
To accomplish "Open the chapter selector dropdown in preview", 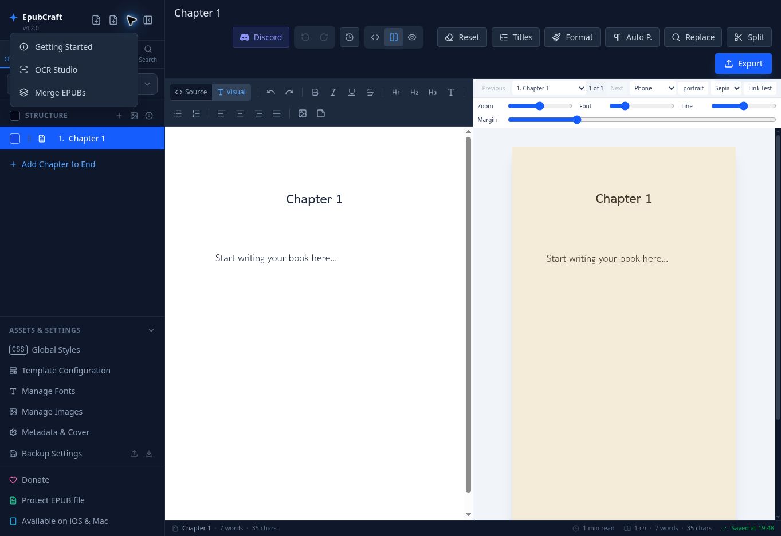I will point(550,88).
